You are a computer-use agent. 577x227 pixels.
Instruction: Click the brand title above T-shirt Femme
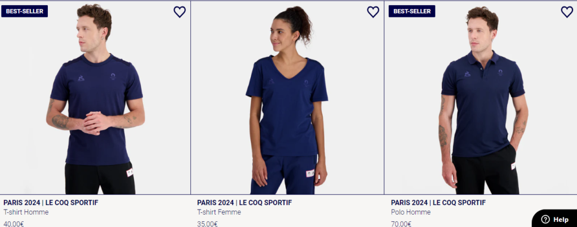tap(245, 202)
